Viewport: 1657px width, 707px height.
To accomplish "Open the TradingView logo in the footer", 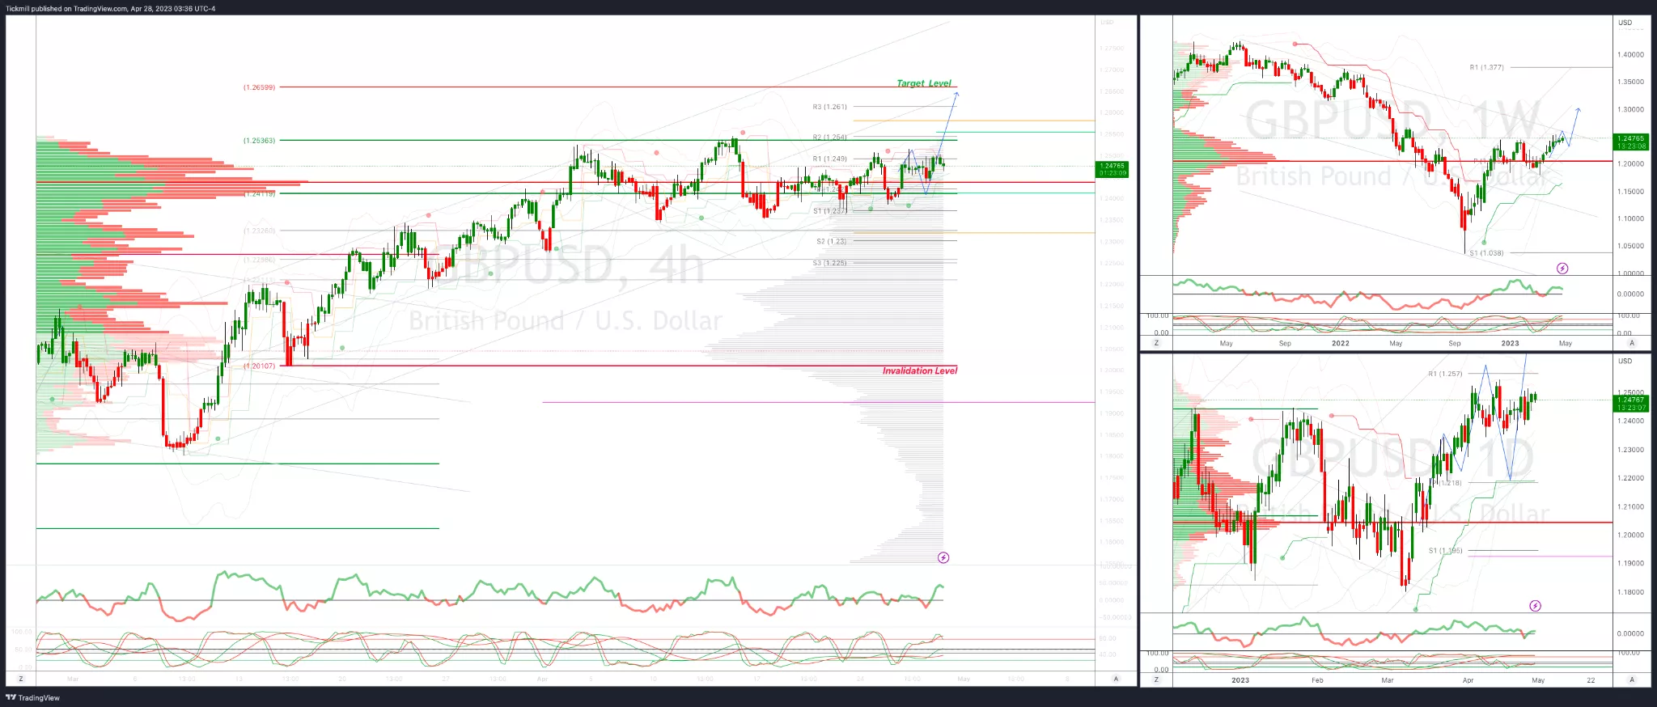I will [x=33, y=697].
